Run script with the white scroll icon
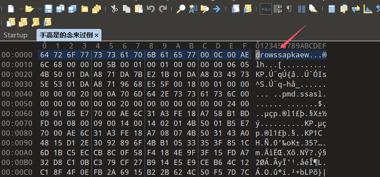This screenshot has width=380, height=177. (235, 9)
